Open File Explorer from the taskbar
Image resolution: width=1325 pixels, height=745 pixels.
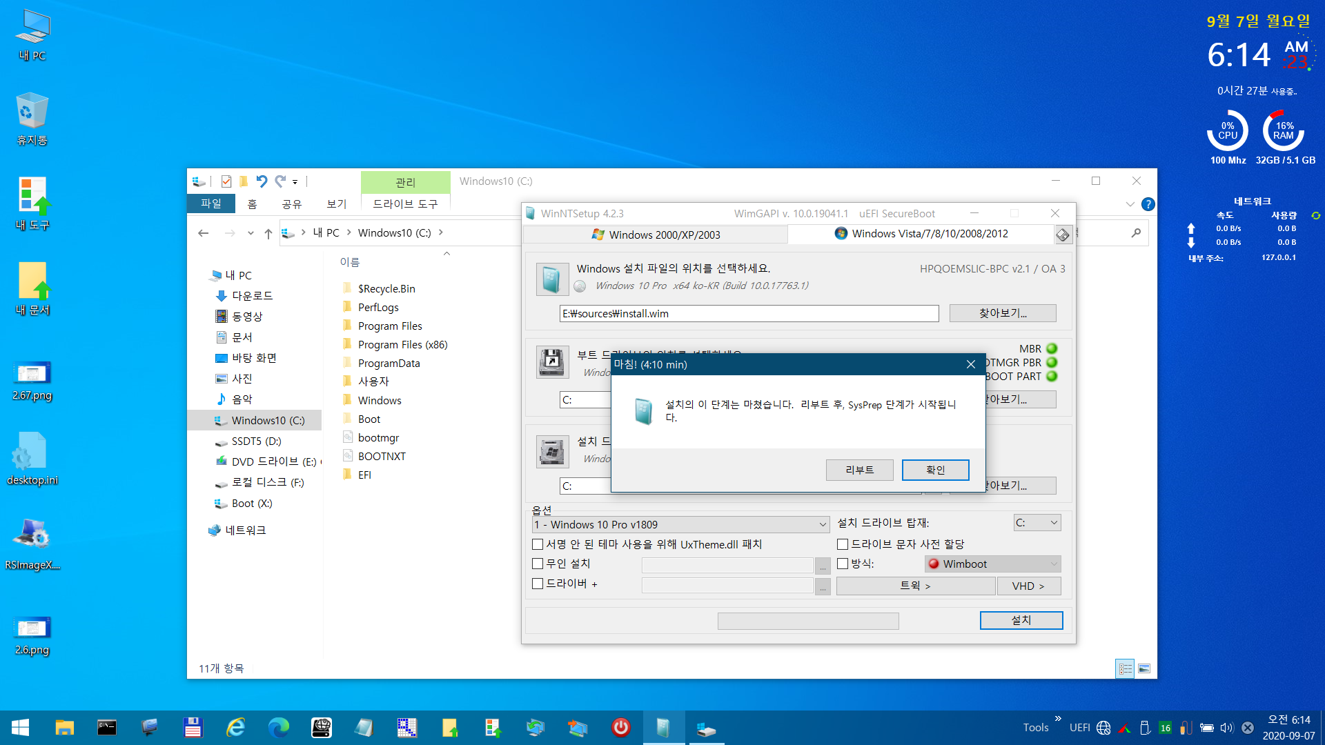click(65, 728)
